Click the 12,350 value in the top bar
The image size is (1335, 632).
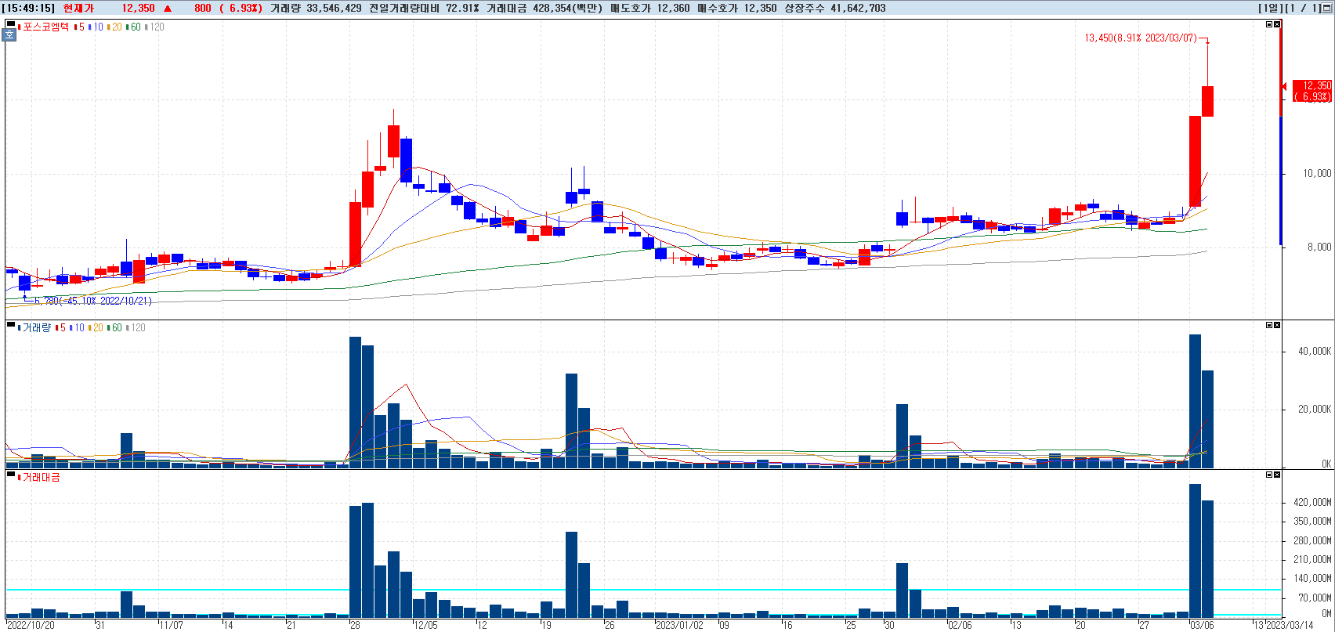click(x=138, y=8)
